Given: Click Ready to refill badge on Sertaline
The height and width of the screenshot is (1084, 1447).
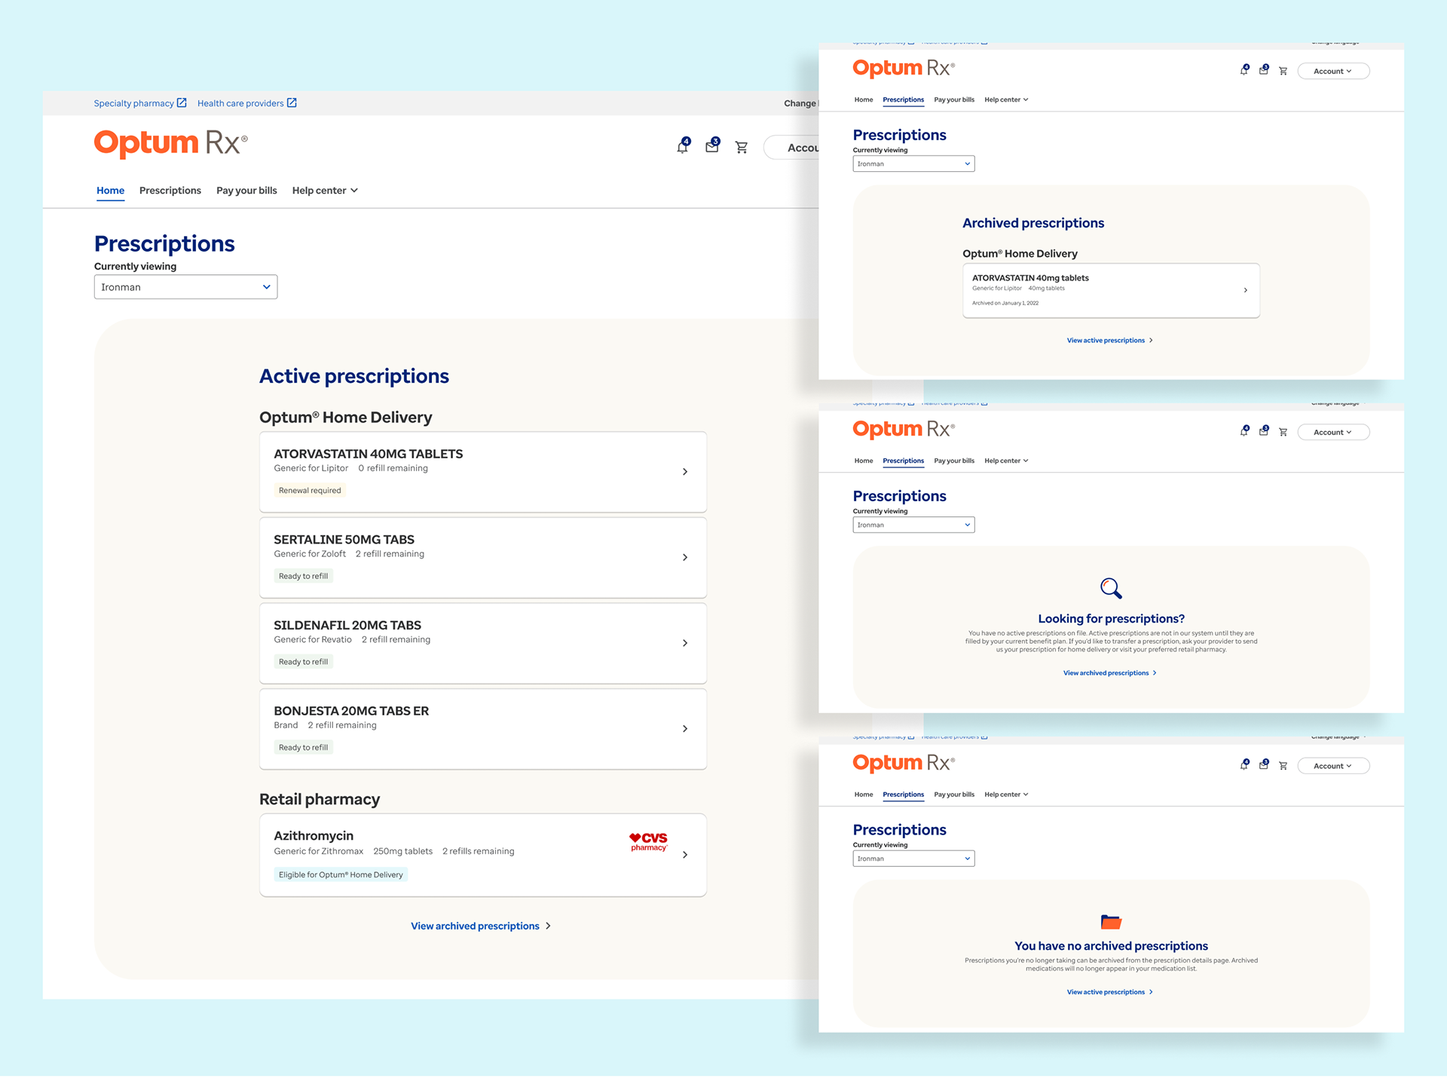Looking at the screenshot, I should 304,576.
